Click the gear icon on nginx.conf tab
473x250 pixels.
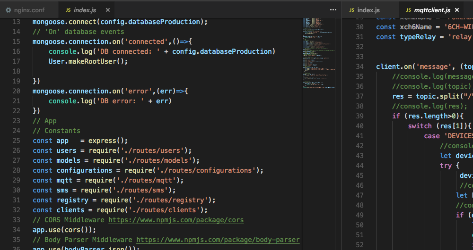(9, 10)
